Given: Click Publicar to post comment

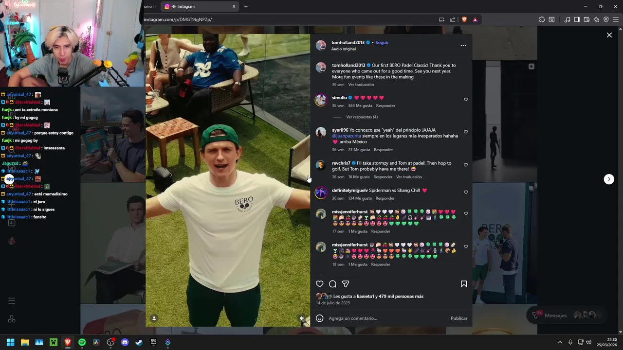Looking at the screenshot, I should [x=459, y=318].
